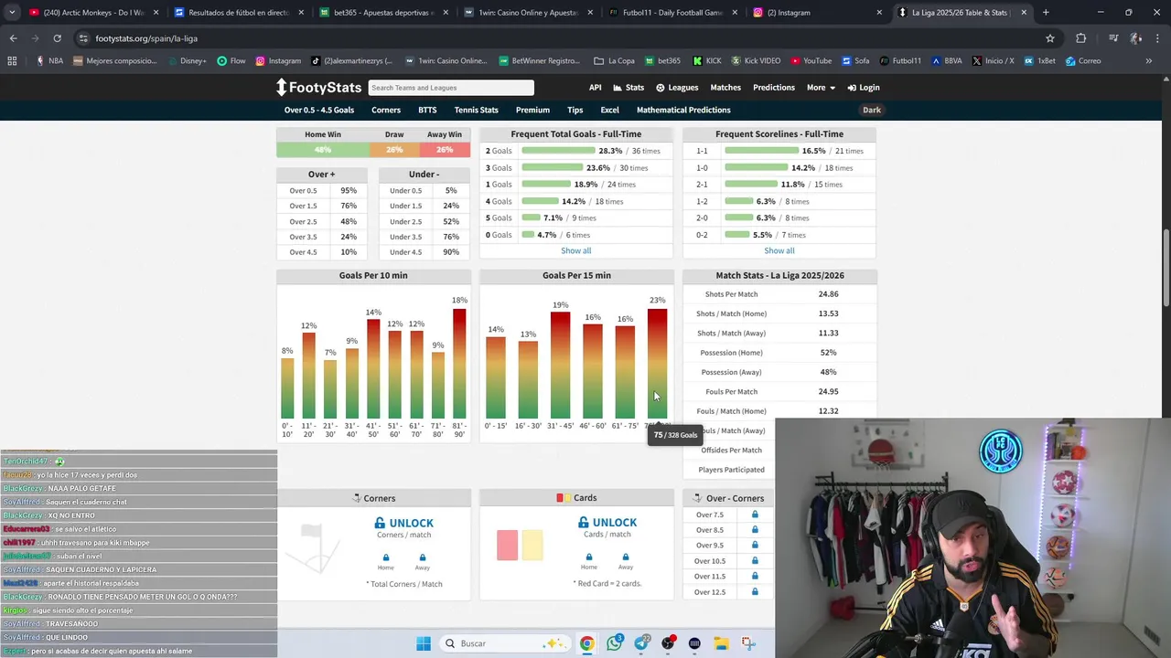Open the Corners subnav link

pos(386,110)
